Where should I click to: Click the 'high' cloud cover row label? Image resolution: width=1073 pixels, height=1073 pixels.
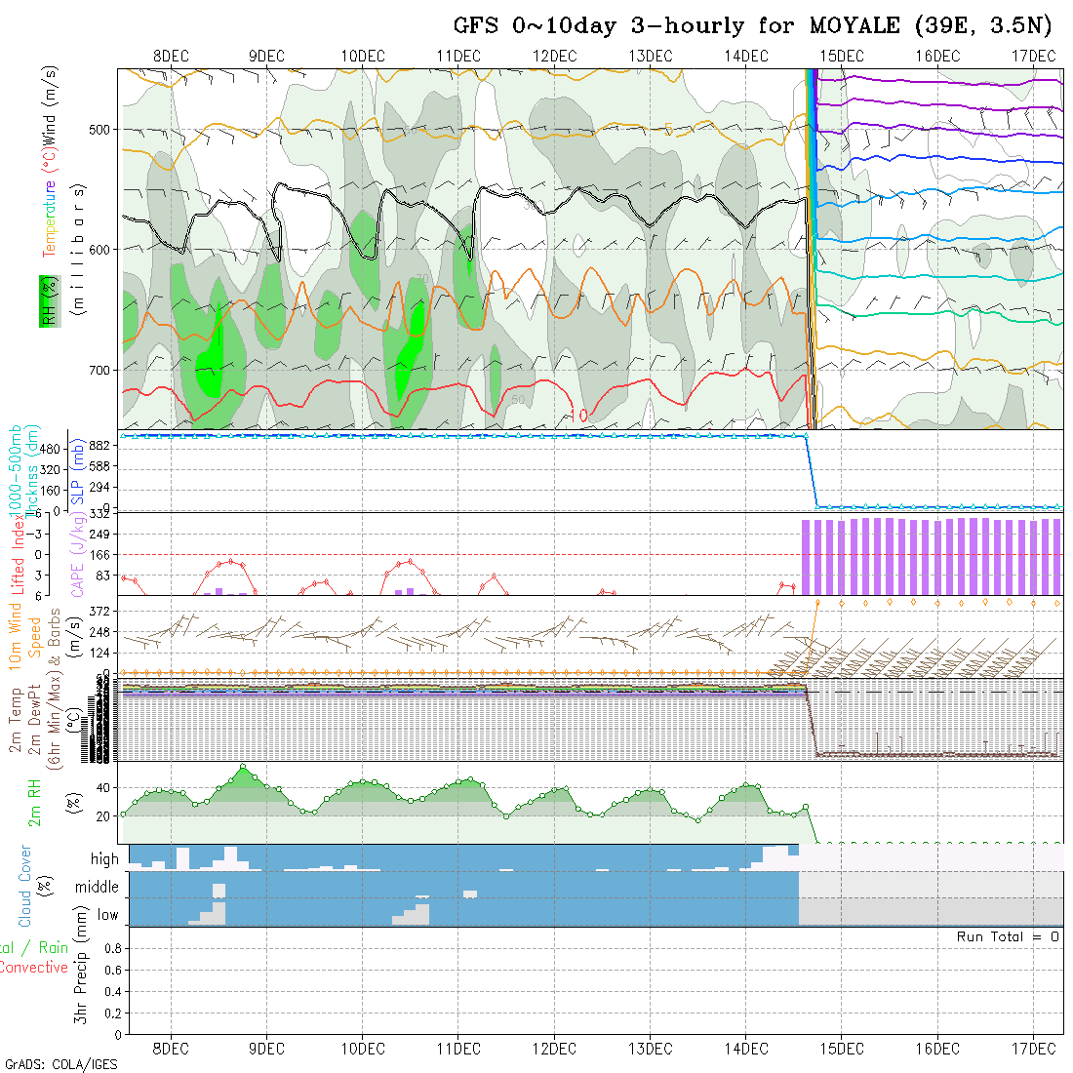[x=104, y=859]
